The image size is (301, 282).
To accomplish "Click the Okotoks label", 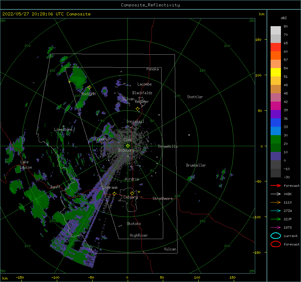I will (134, 224).
